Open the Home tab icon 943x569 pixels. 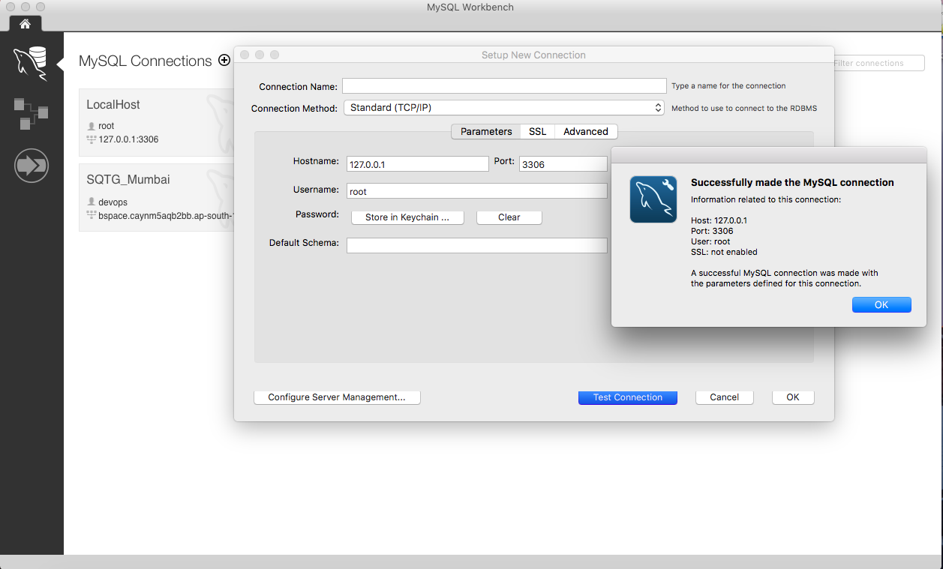(25, 24)
